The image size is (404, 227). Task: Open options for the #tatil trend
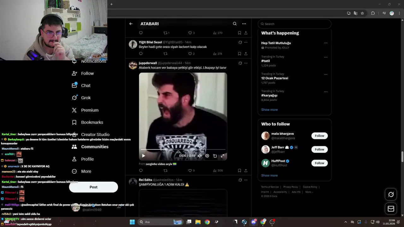[x=326, y=57]
